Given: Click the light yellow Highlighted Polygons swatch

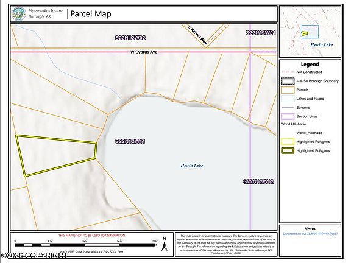Looking at the screenshot, I should pyautogui.click(x=288, y=142).
